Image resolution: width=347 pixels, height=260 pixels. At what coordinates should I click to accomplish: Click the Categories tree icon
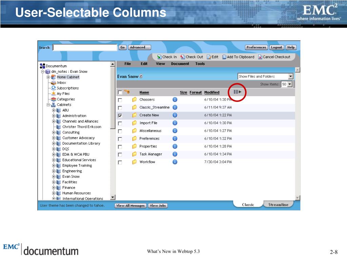pyautogui.click(x=53, y=99)
